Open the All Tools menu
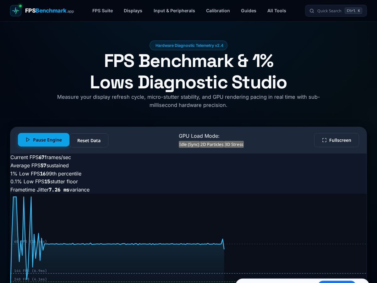Screen dimensions: 377x283 [277, 11]
